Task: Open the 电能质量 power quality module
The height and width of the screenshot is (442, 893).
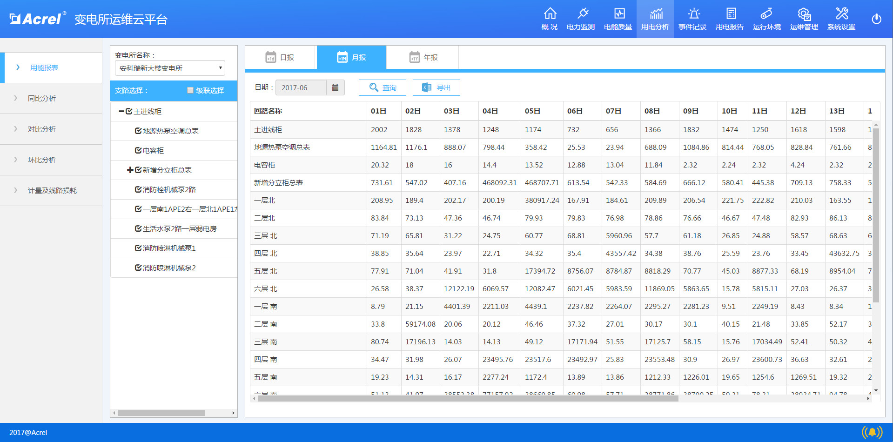Action: tap(618, 19)
